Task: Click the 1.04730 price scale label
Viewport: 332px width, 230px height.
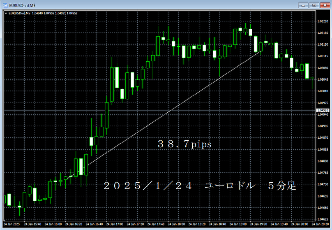Action: tap(323, 184)
